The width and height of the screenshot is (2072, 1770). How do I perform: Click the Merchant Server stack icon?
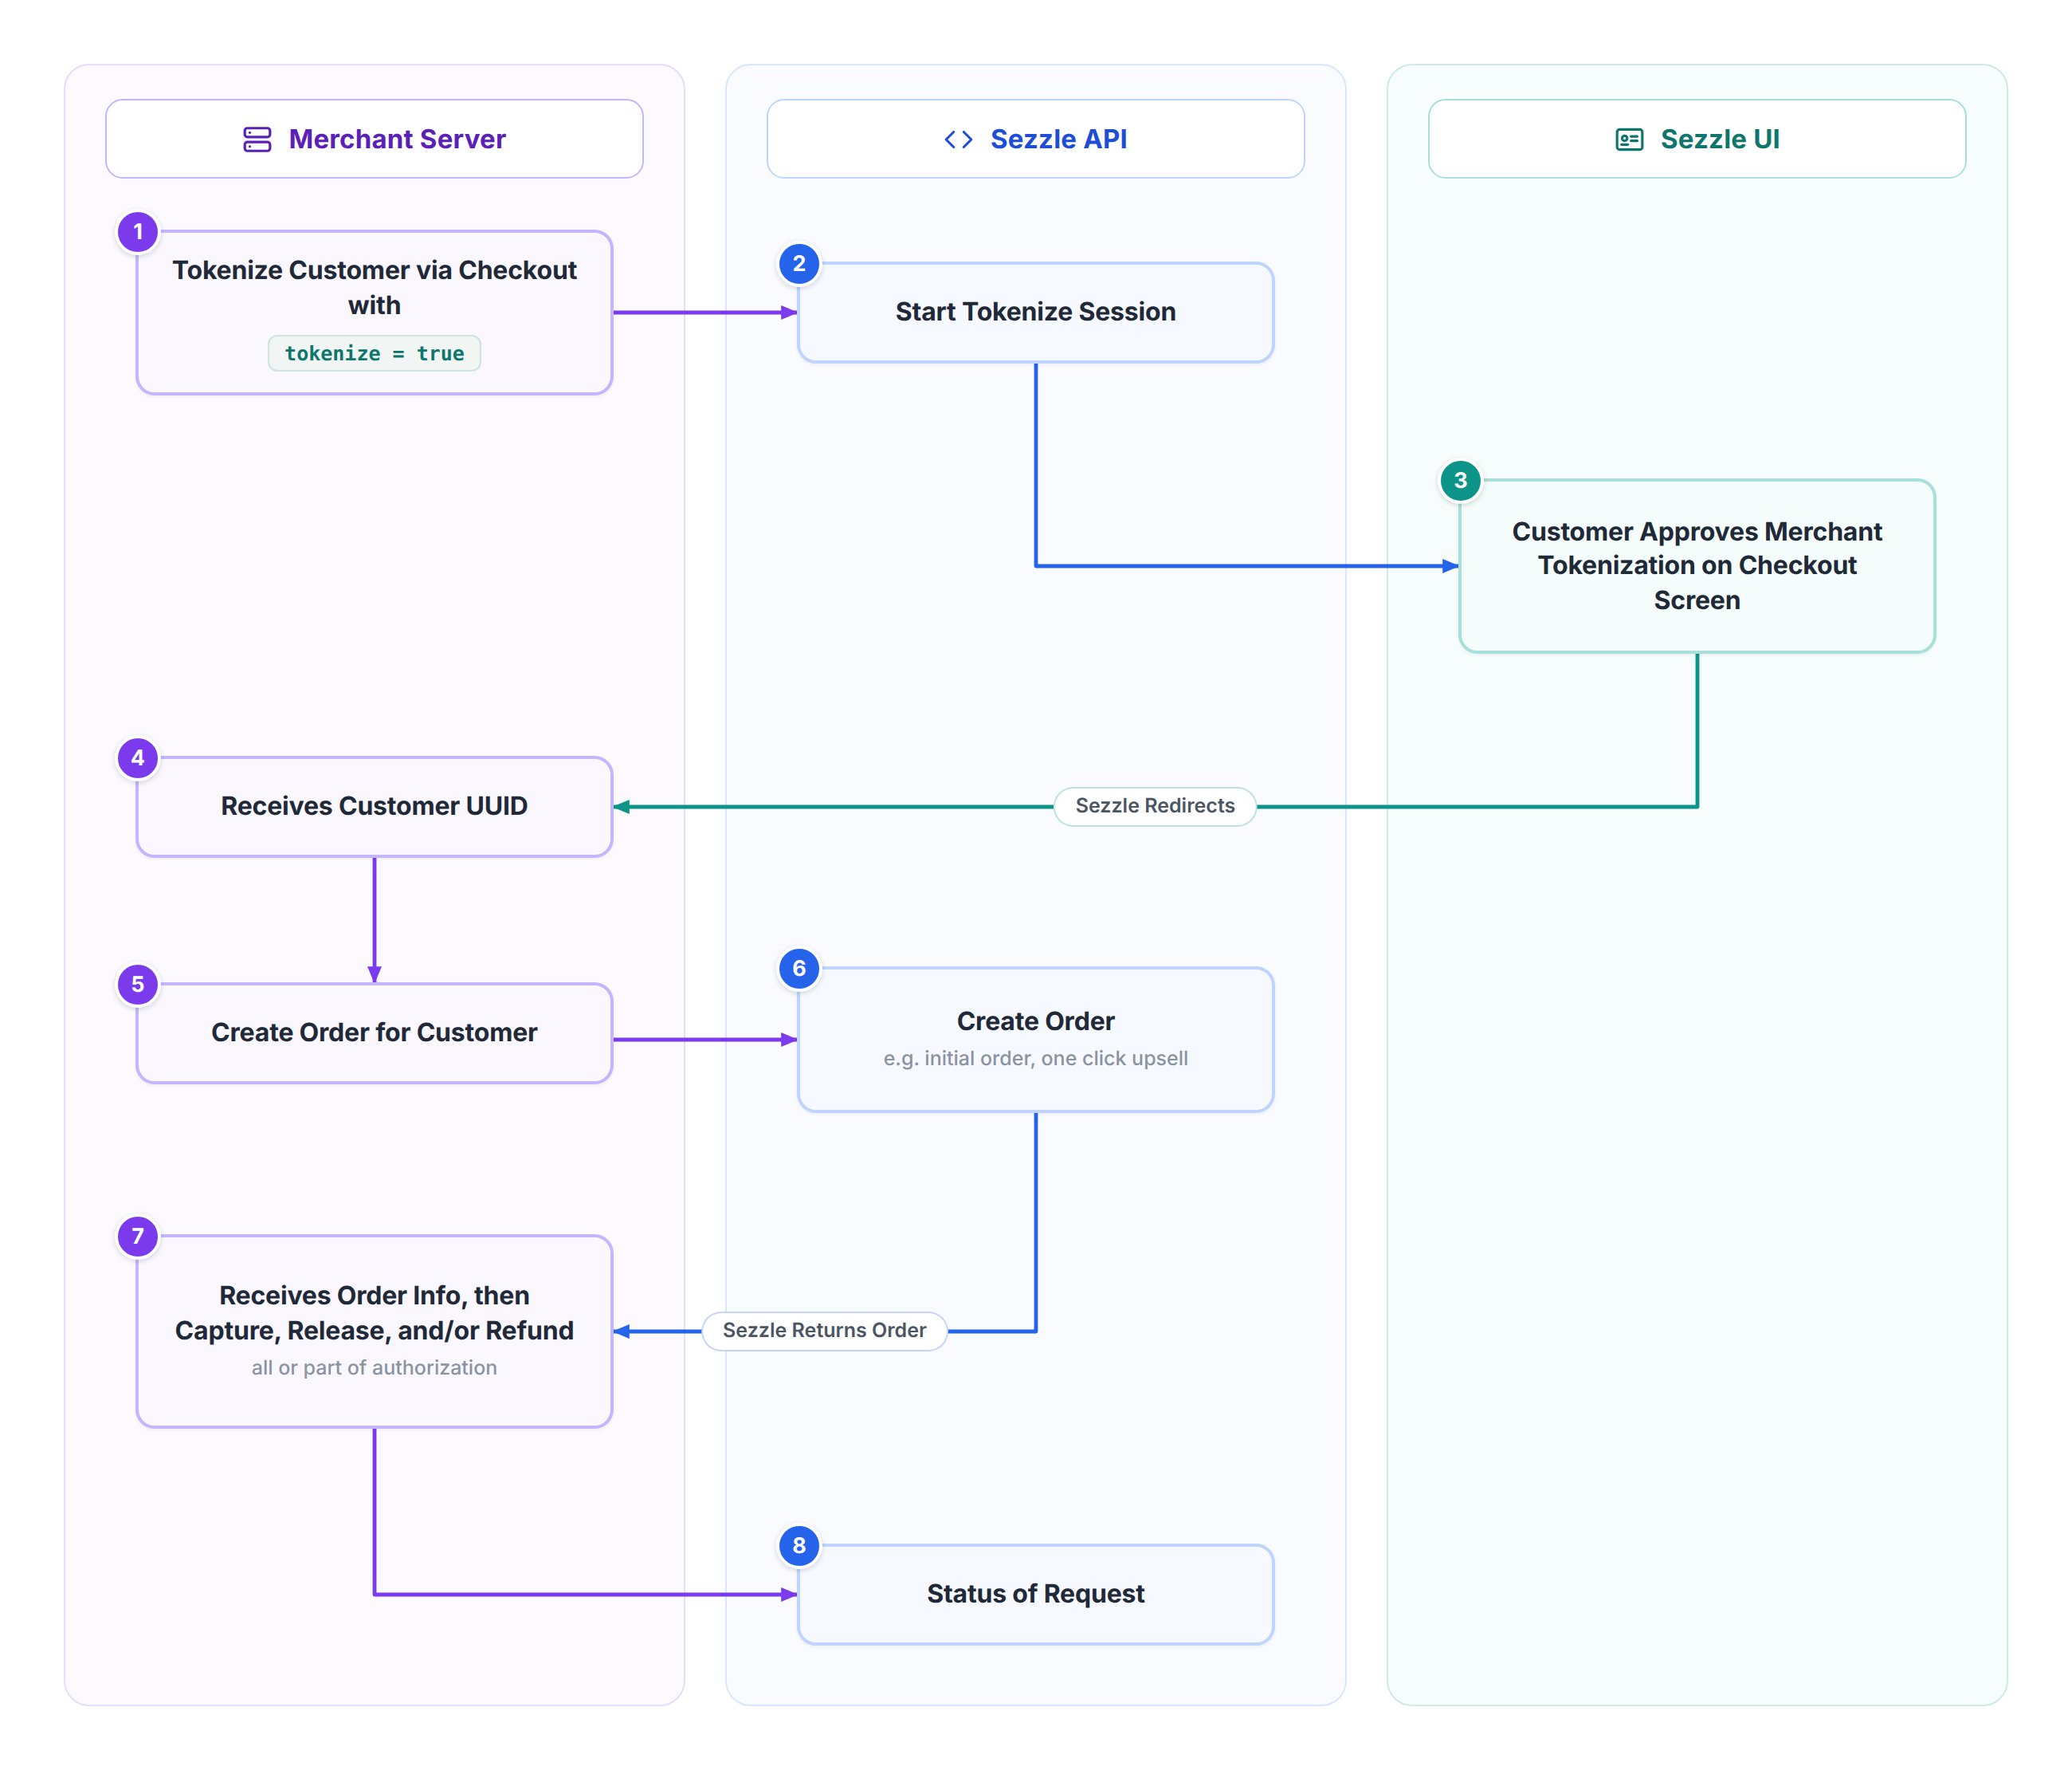pyautogui.click(x=257, y=139)
